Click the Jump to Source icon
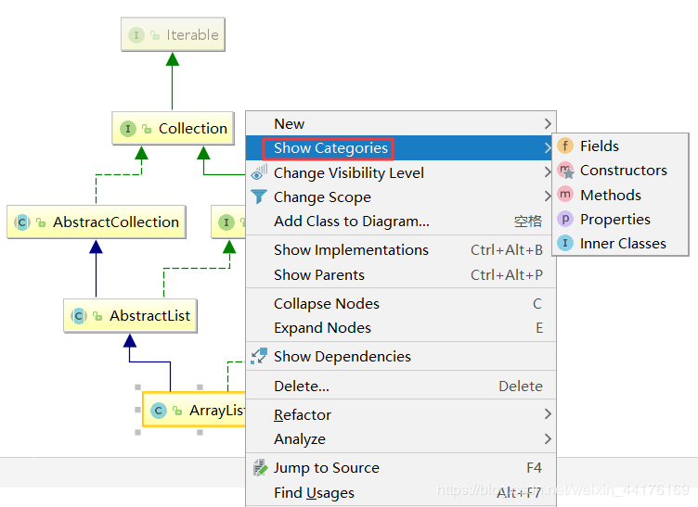Screen dimensions: 698x507 [260, 468]
